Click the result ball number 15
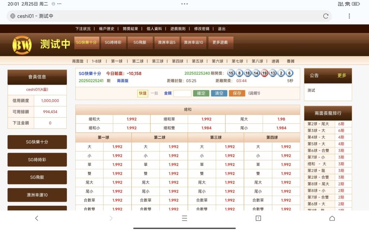This screenshot has width=369, height=231. [x=231, y=73]
